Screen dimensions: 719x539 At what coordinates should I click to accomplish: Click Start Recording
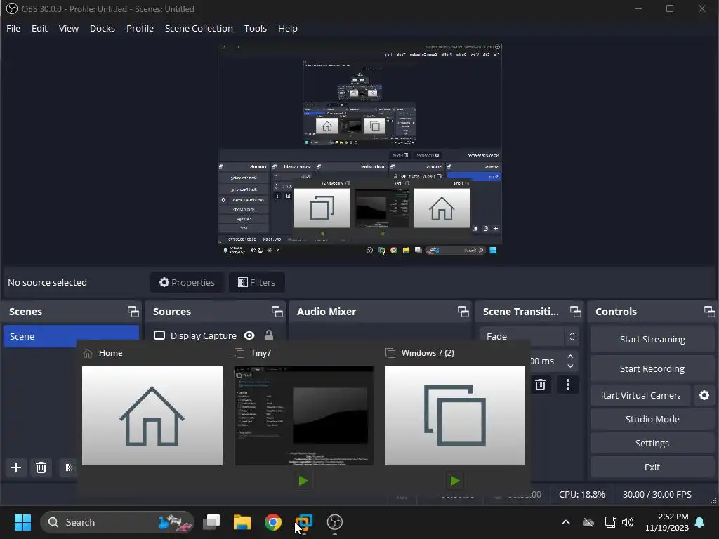coord(652,368)
